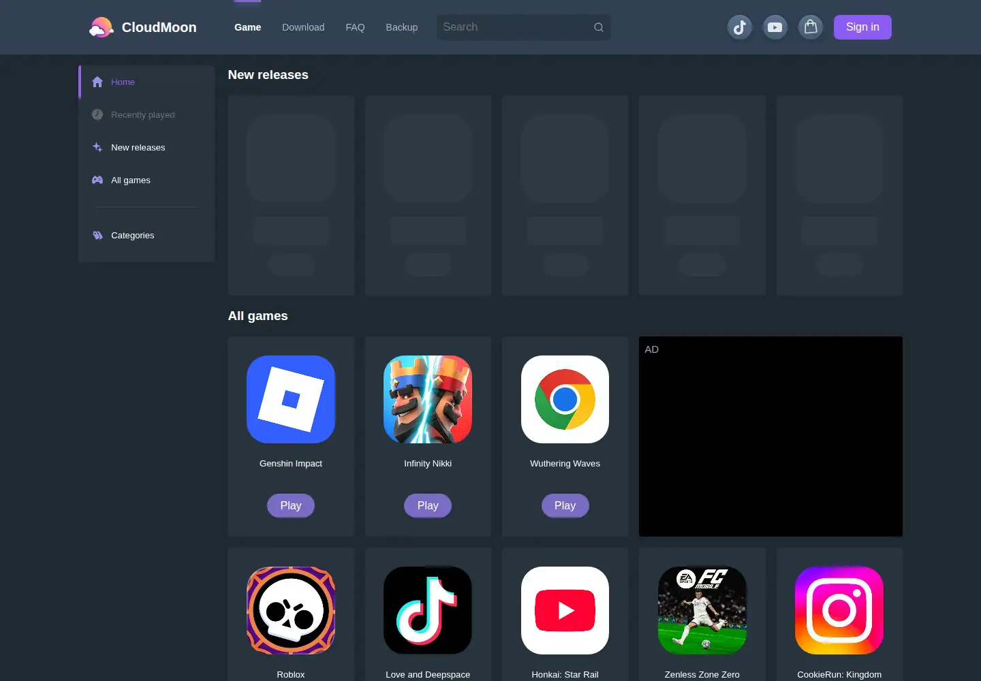
Task: Open All games from the sidebar
Action: coord(146,180)
